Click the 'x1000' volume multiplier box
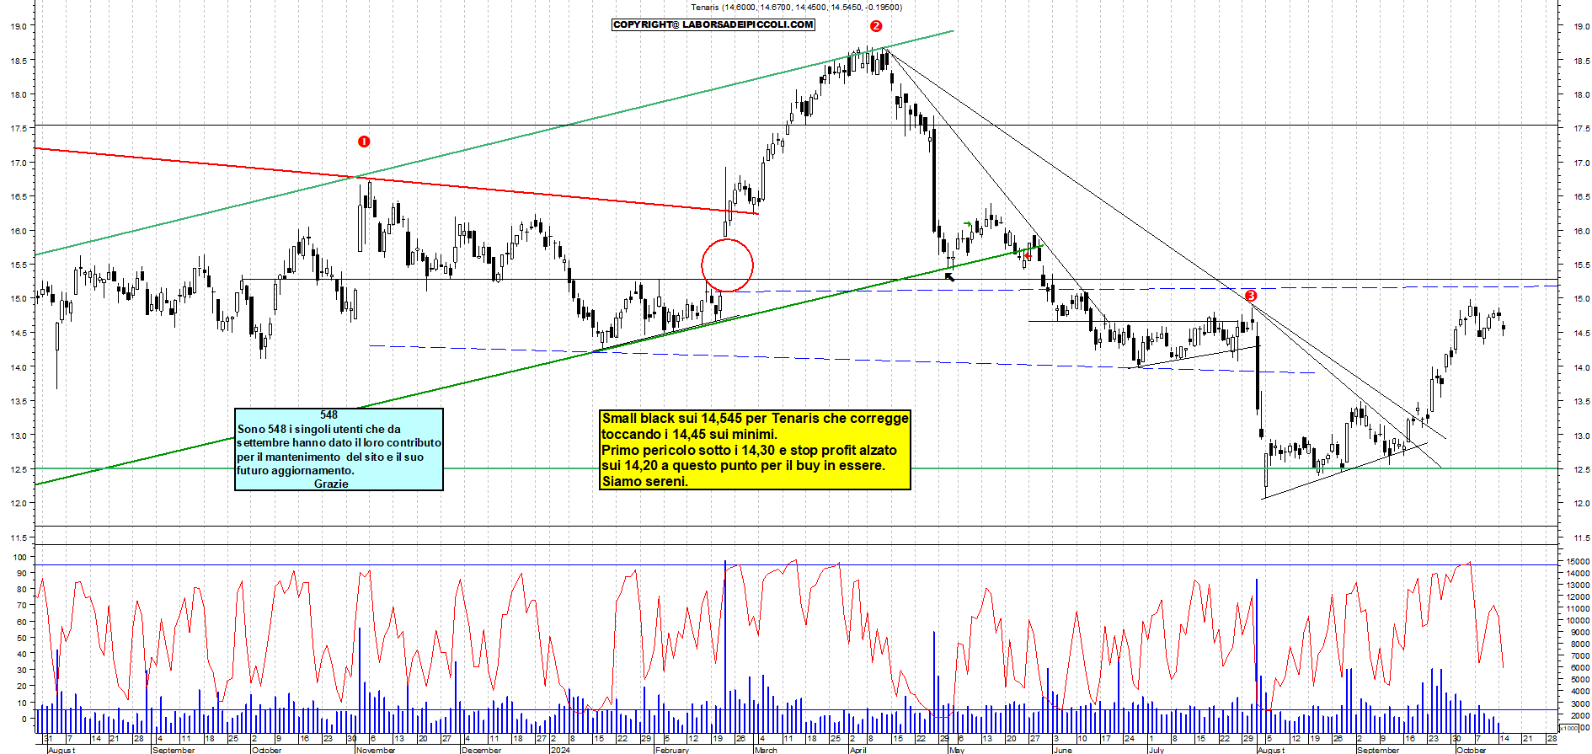The image size is (1592, 754). click(1568, 728)
